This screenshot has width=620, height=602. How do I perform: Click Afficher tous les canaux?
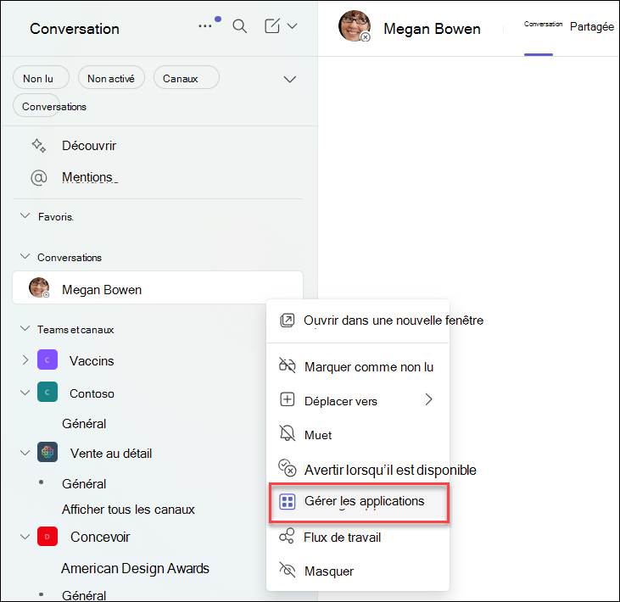pos(129,510)
